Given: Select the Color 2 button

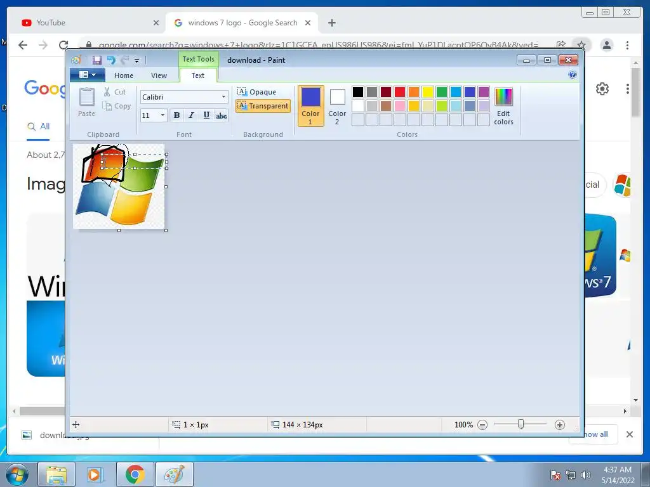Looking at the screenshot, I should 337,106.
